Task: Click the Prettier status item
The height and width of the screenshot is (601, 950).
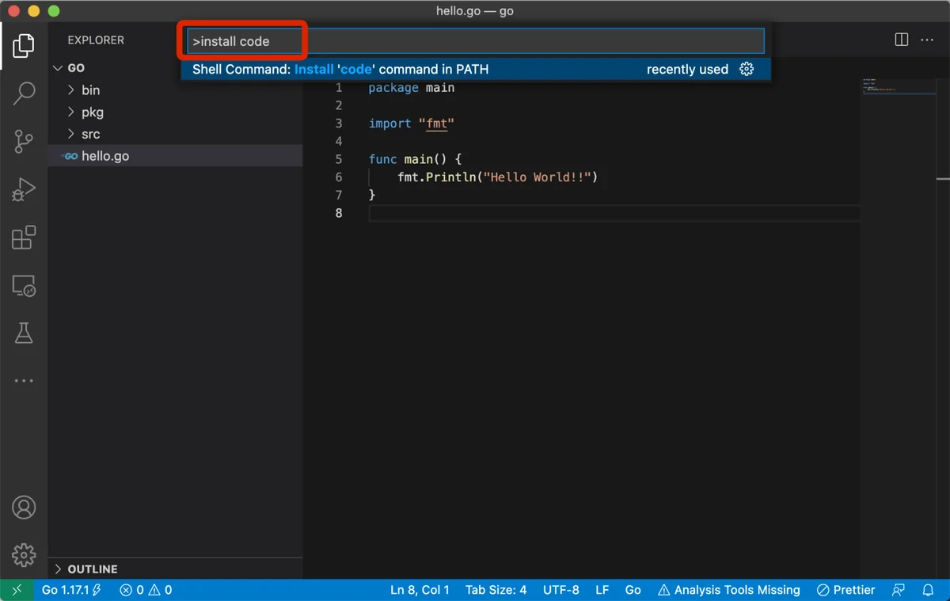Action: click(x=846, y=590)
